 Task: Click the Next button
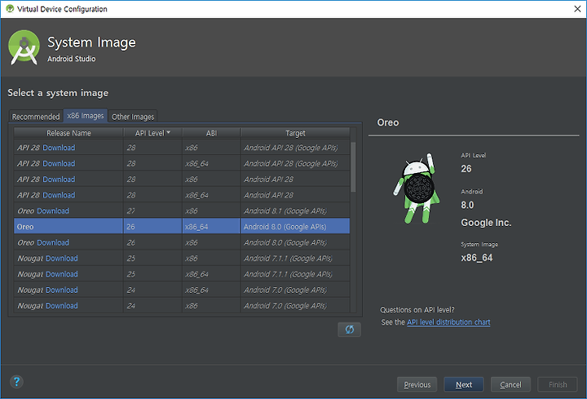click(x=464, y=385)
